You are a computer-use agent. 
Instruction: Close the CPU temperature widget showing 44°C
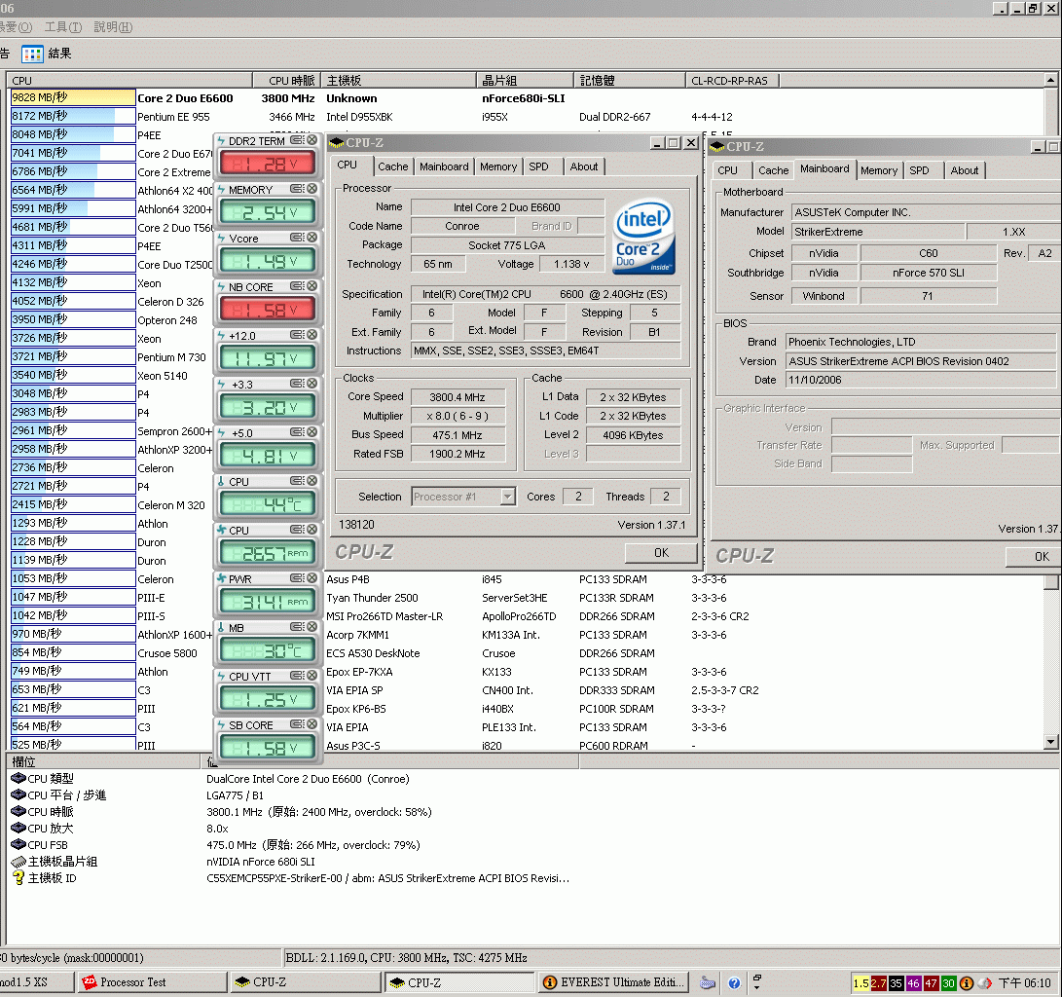312,481
